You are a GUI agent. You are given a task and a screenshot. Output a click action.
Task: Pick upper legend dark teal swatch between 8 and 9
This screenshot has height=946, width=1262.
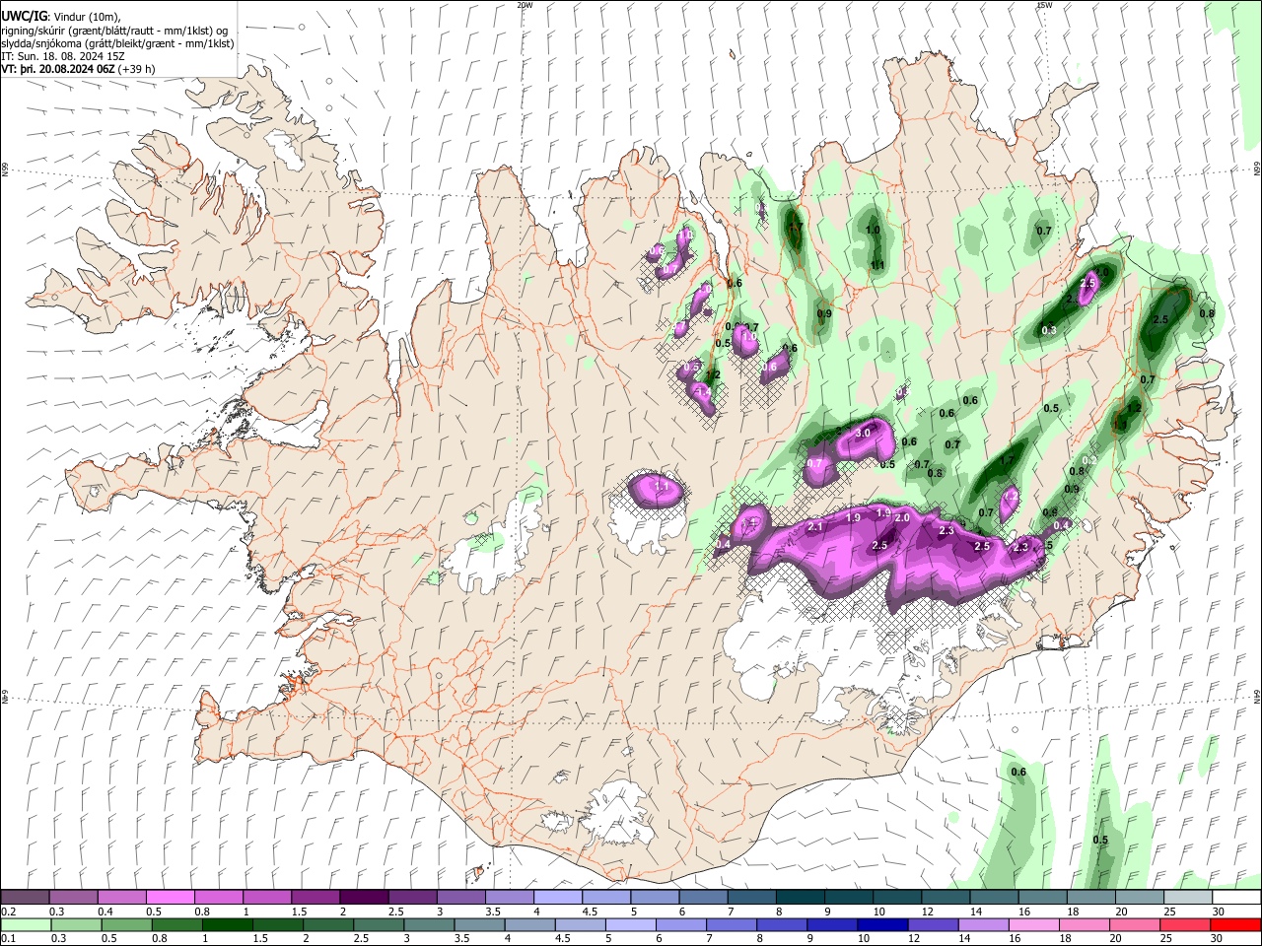(801, 897)
